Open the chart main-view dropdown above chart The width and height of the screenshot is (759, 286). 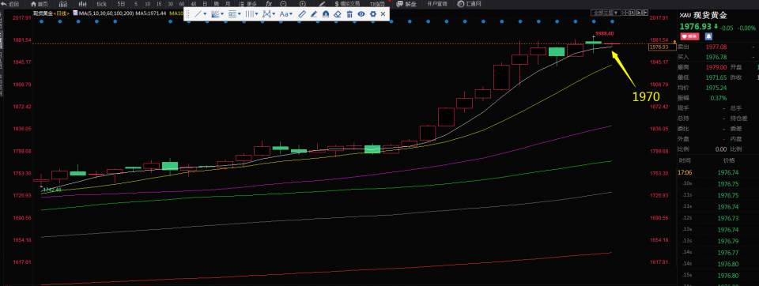coord(606,13)
